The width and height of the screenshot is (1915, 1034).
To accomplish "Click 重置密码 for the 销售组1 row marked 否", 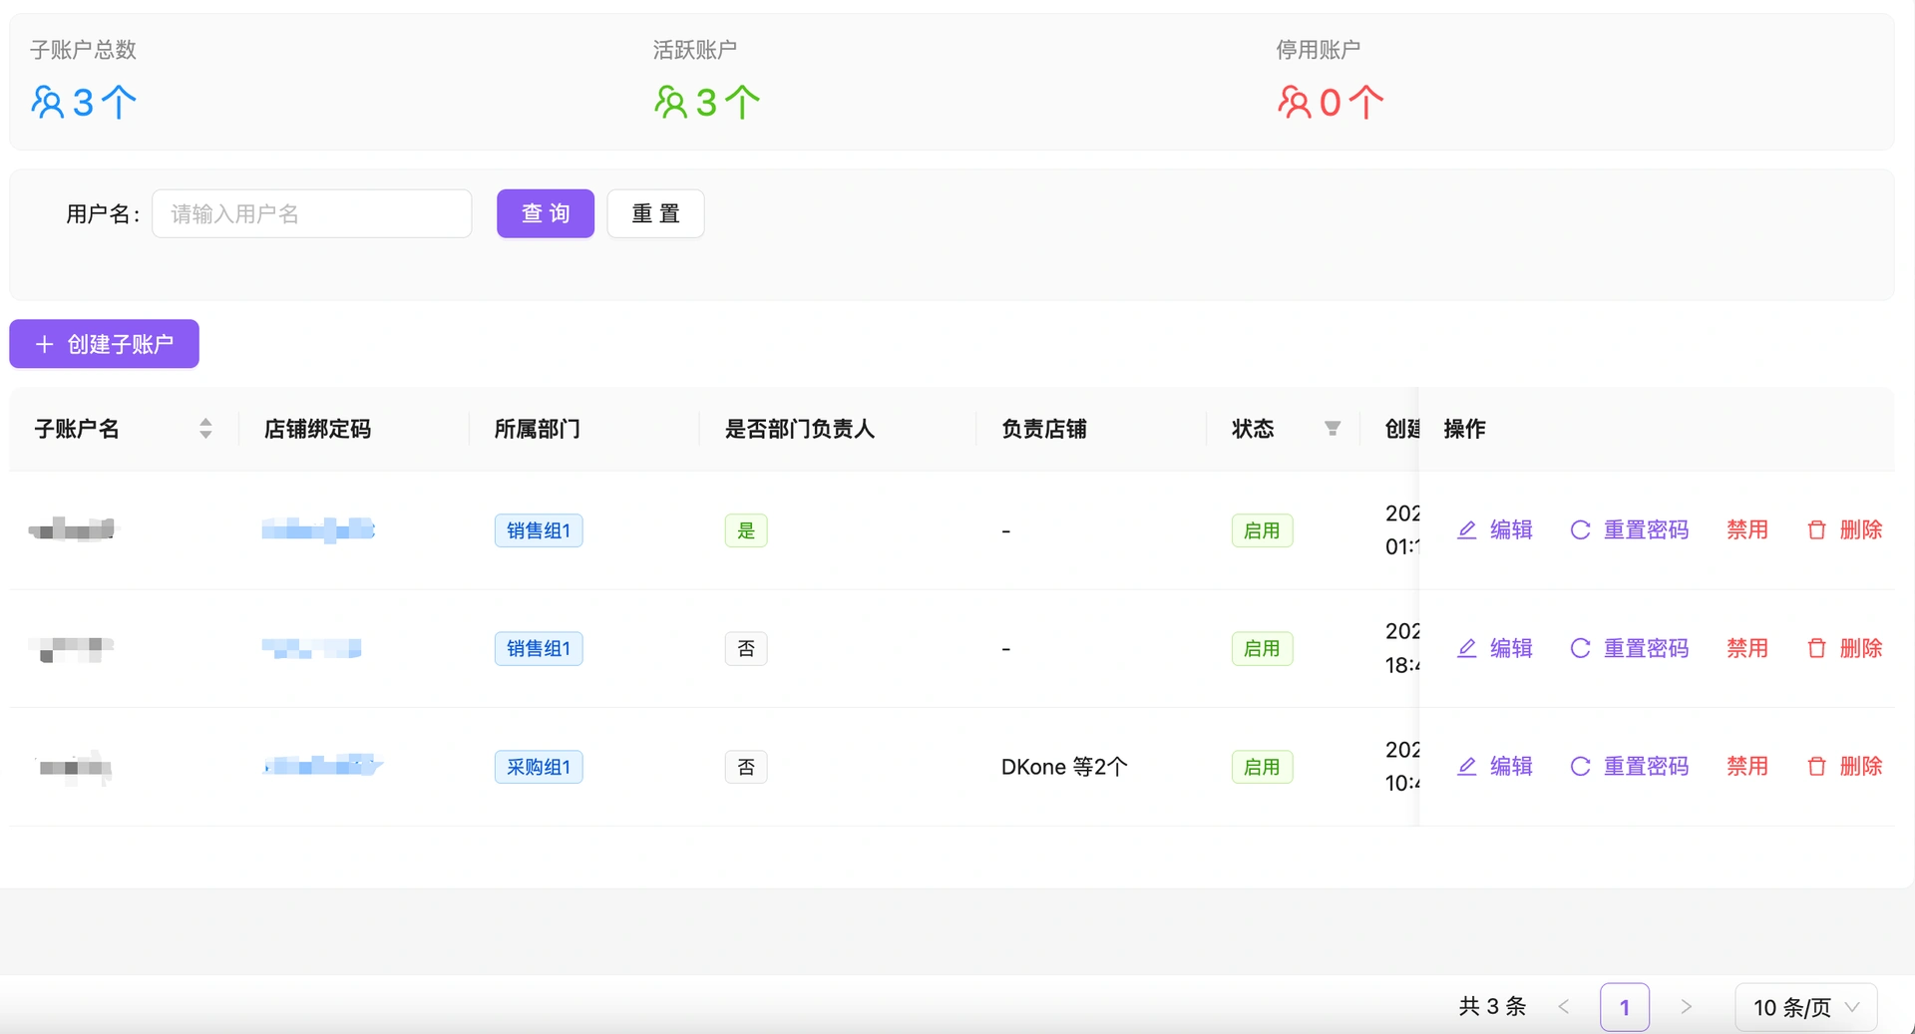I will coord(1630,648).
